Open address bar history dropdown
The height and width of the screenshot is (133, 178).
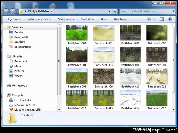pyautogui.click(x=109, y=11)
